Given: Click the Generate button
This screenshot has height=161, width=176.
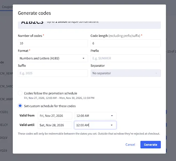Looking at the screenshot, I should tap(151, 145).
